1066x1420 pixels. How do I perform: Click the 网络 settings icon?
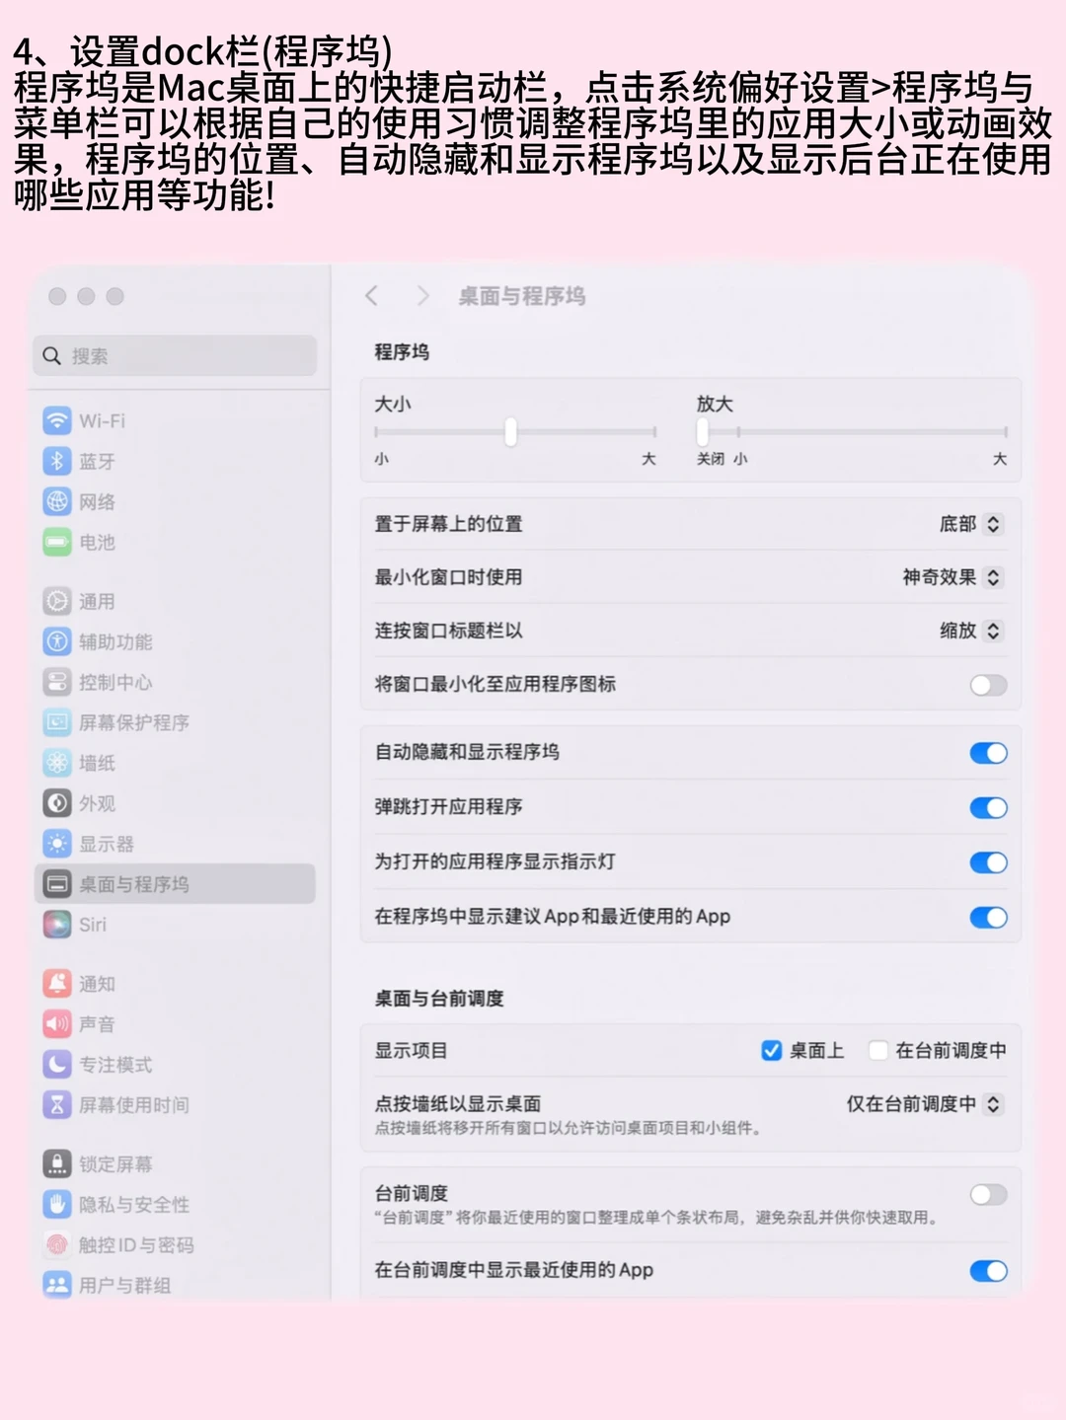(x=56, y=501)
